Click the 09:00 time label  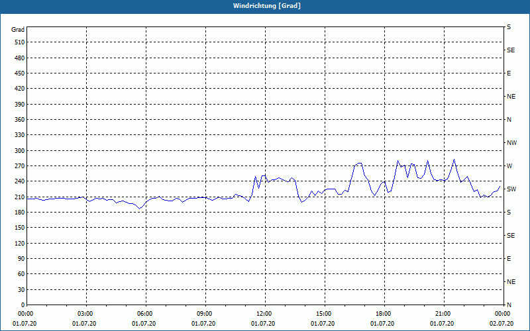click(205, 314)
